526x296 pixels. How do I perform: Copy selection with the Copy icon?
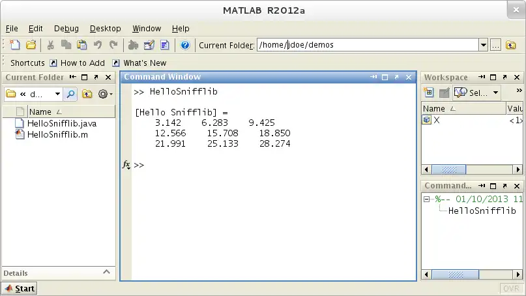66,45
